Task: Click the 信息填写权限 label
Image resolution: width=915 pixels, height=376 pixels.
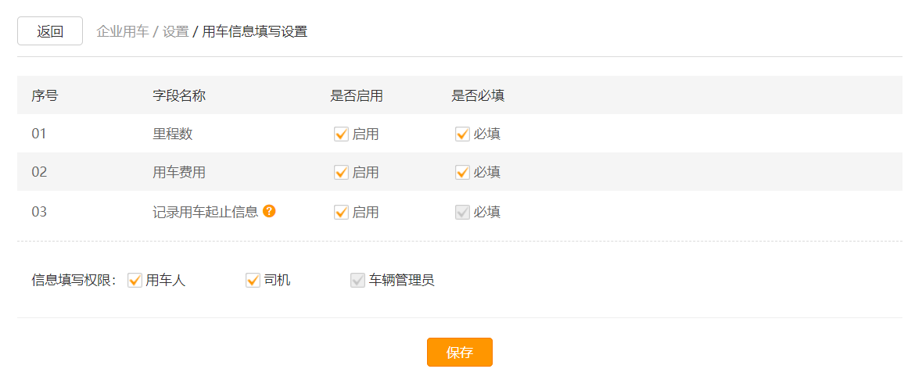Action: [75, 281]
